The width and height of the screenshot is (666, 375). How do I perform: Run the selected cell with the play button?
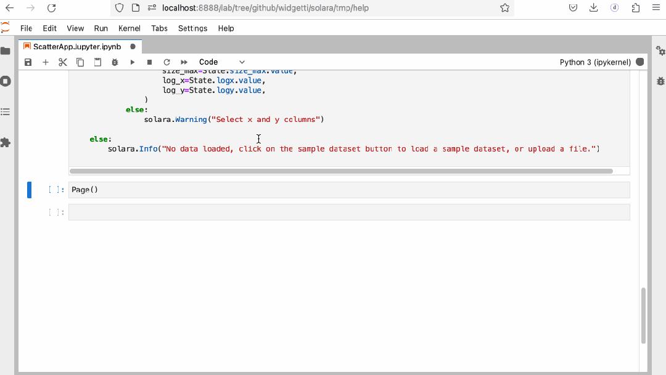click(132, 62)
